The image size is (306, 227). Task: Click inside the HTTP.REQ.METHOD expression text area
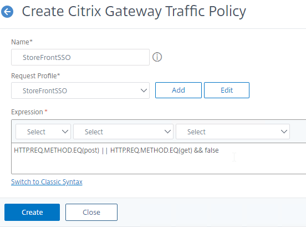tap(159, 158)
